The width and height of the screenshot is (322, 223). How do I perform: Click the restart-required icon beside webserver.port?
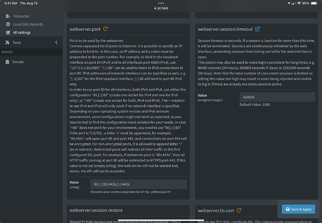(105, 29)
